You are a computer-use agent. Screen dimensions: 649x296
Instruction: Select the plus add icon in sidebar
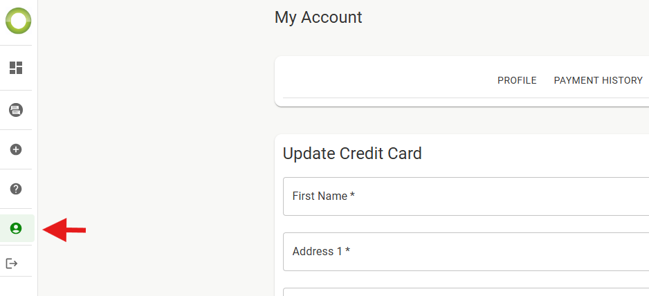click(x=16, y=149)
